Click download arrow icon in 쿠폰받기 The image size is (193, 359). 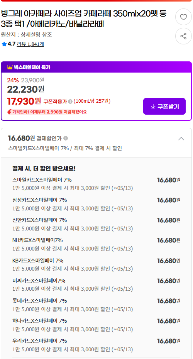point(153,107)
